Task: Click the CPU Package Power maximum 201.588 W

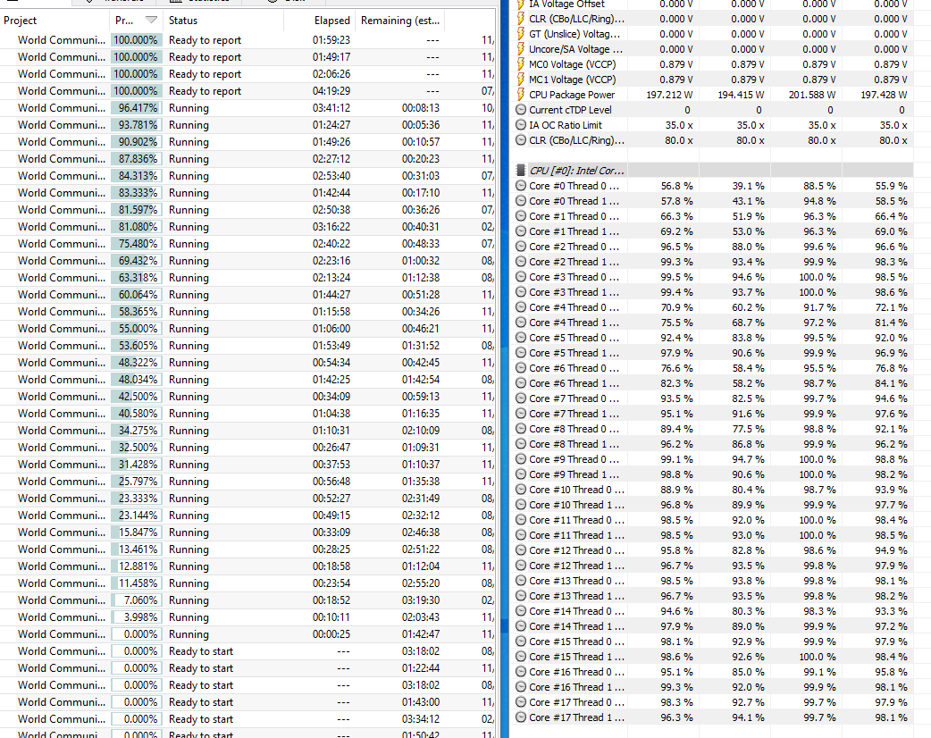Action: click(x=811, y=95)
